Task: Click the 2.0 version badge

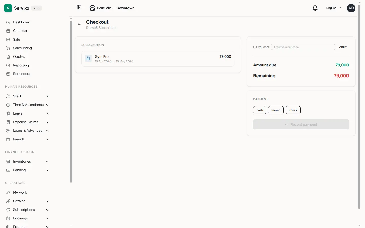Action: (x=36, y=8)
